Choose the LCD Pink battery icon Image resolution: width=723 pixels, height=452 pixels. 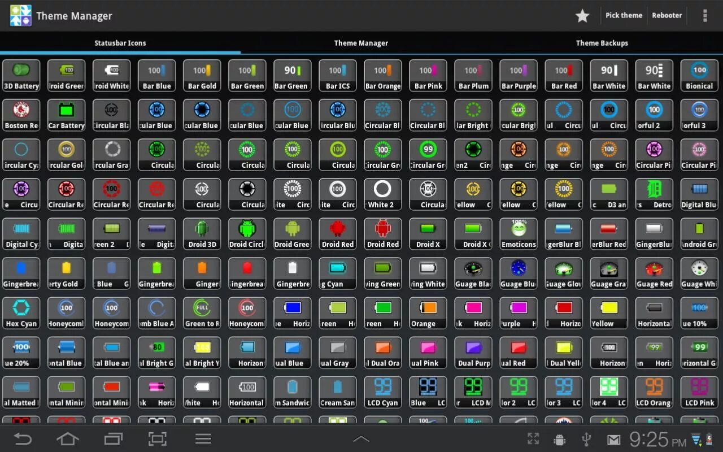click(699, 392)
